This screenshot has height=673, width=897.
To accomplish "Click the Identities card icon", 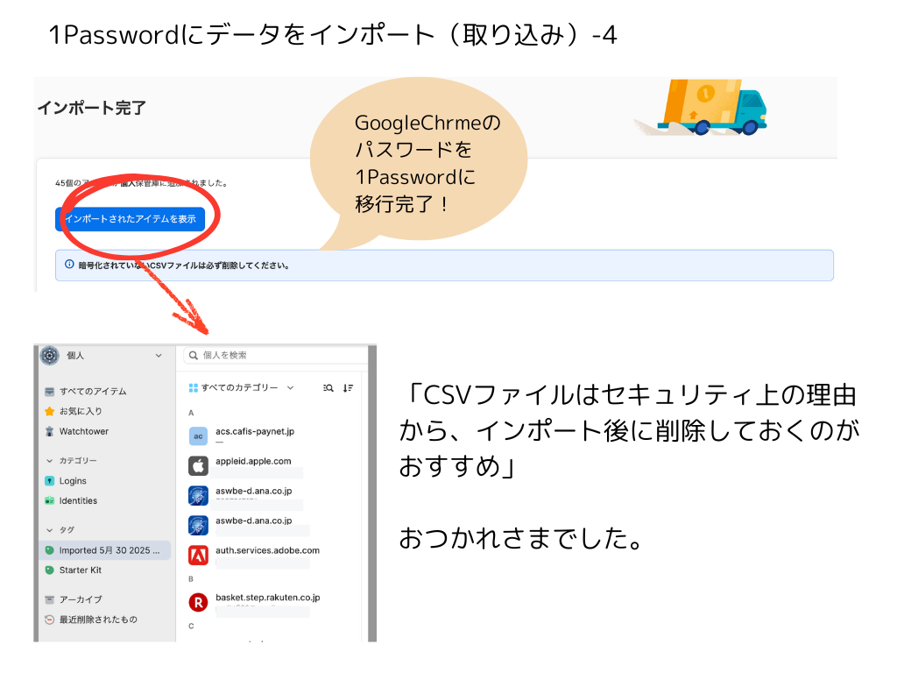I will click(x=50, y=500).
